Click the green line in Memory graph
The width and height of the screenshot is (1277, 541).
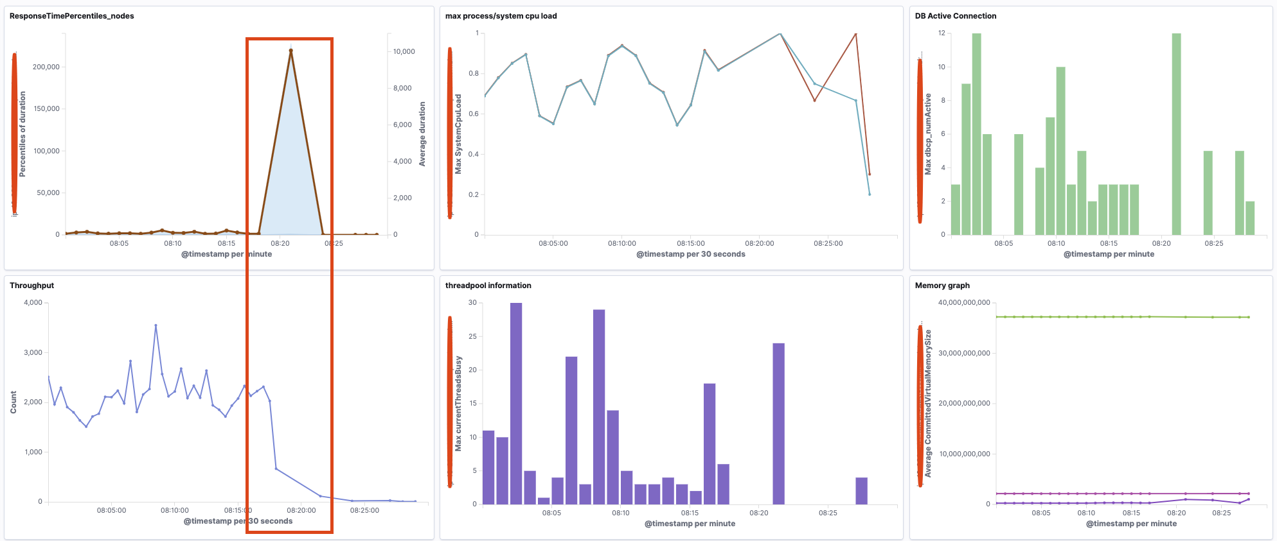(x=1122, y=316)
